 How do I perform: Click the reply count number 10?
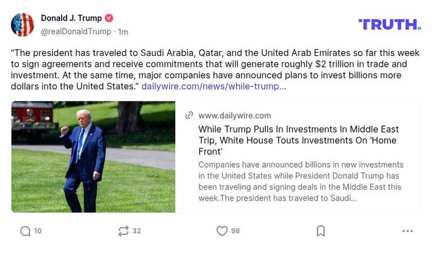pyautogui.click(x=38, y=231)
